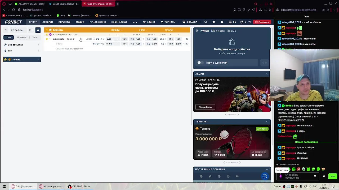This screenshot has height=190, width=339.
Task: Open coupon settings gear icon
Action: (x=197, y=31)
